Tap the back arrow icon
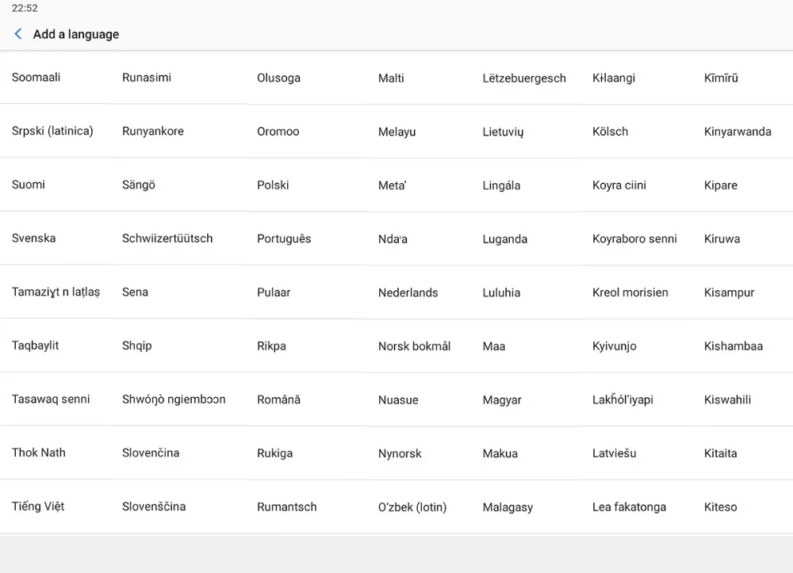Screen dimensions: 793x573 (18, 34)
